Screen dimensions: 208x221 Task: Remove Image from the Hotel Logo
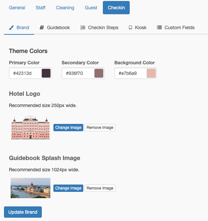(x=100, y=128)
